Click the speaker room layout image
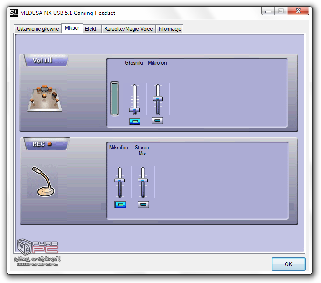 [x=45, y=99]
